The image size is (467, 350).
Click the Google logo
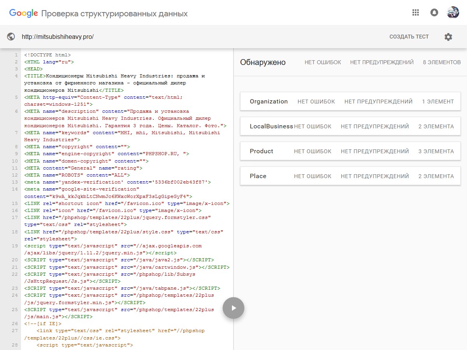pos(23,14)
